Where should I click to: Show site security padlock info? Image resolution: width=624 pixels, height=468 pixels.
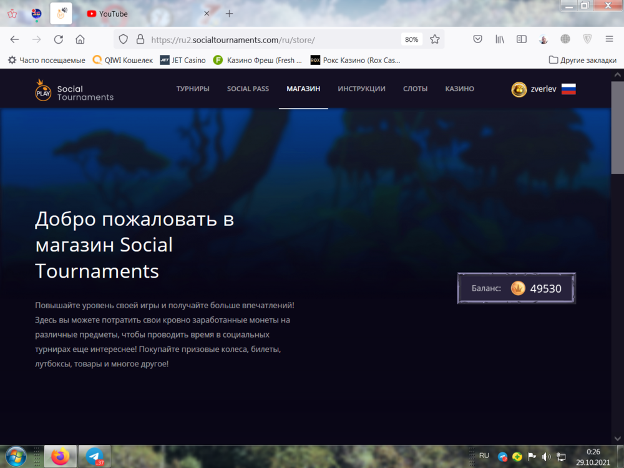(140, 39)
